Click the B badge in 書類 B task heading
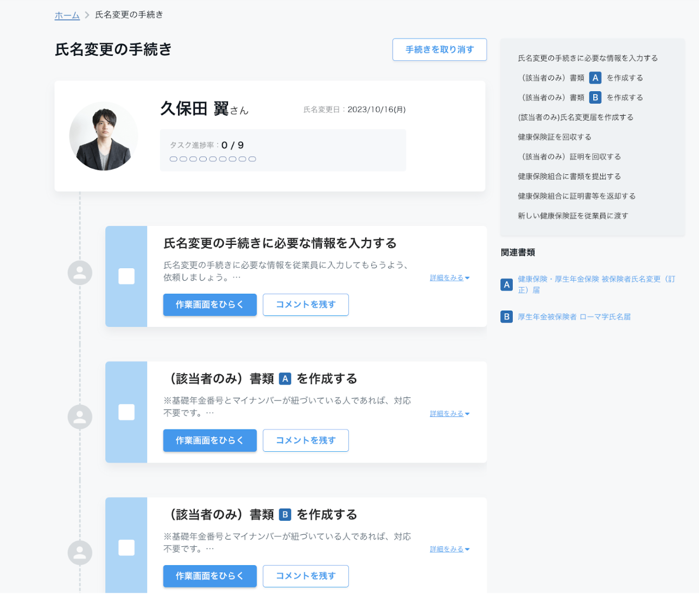This screenshot has width=699, height=594. point(285,515)
